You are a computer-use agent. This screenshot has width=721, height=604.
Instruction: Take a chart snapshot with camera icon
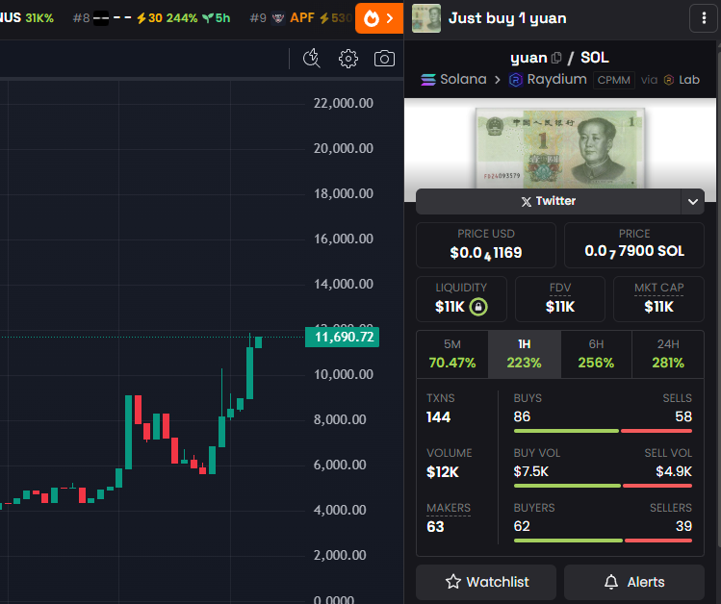tap(384, 59)
